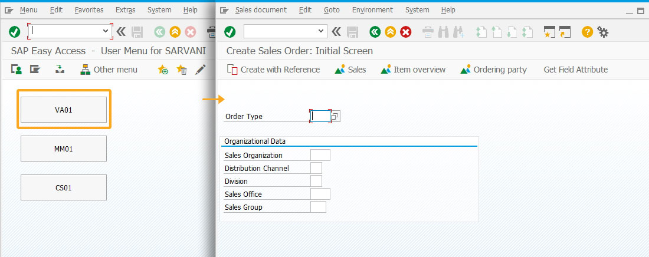The width and height of the screenshot is (649, 257).
Task: Open the User menu icon in Easy Access
Action: pyautogui.click(x=17, y=70)
